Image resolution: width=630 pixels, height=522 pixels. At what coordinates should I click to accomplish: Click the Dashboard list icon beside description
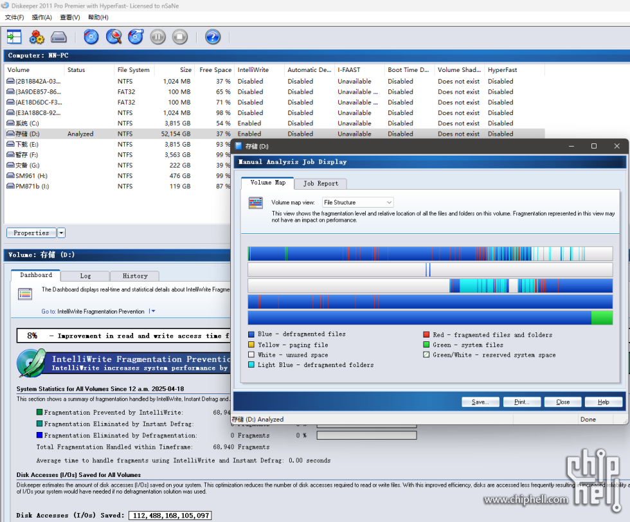point(25,294)
